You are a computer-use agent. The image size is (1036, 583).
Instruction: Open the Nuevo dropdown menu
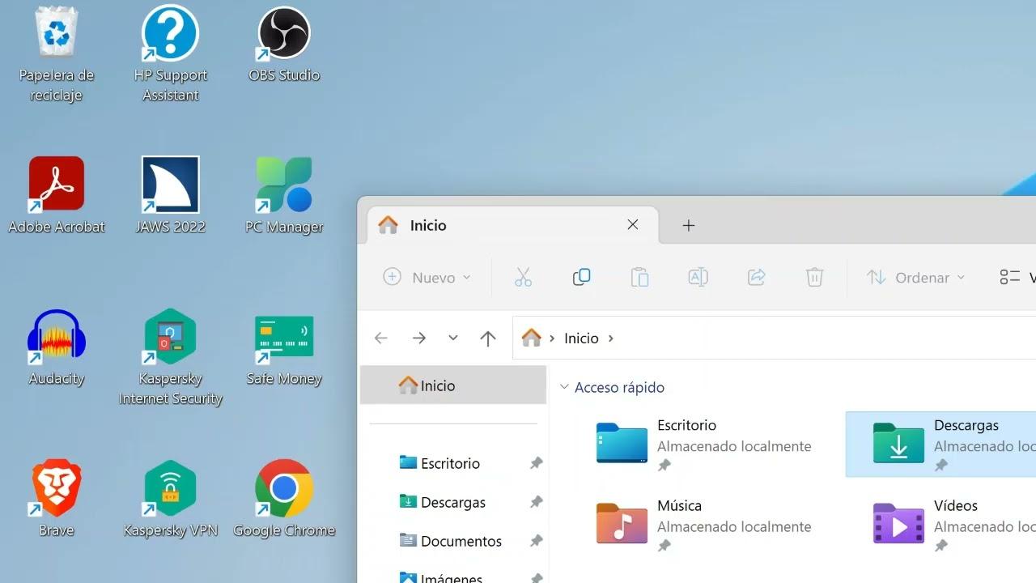pos(427,277)
